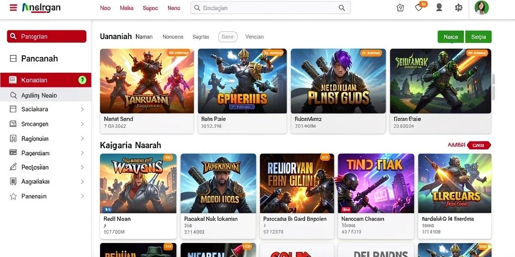This screenshot has height=257, width=515.
Task: Click the star icon beside Panenaim
Action: pyautogui.click(x=13, y=196)
